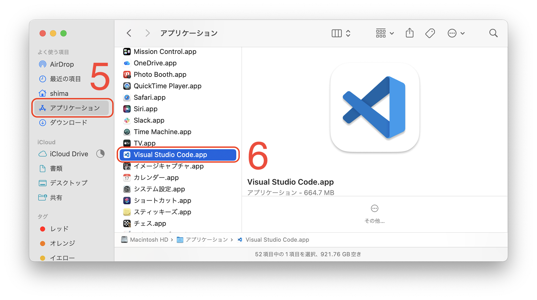Screen dimensions: 537x300
Task: Expand the view switcher chevron
Action: coord(348,33)
